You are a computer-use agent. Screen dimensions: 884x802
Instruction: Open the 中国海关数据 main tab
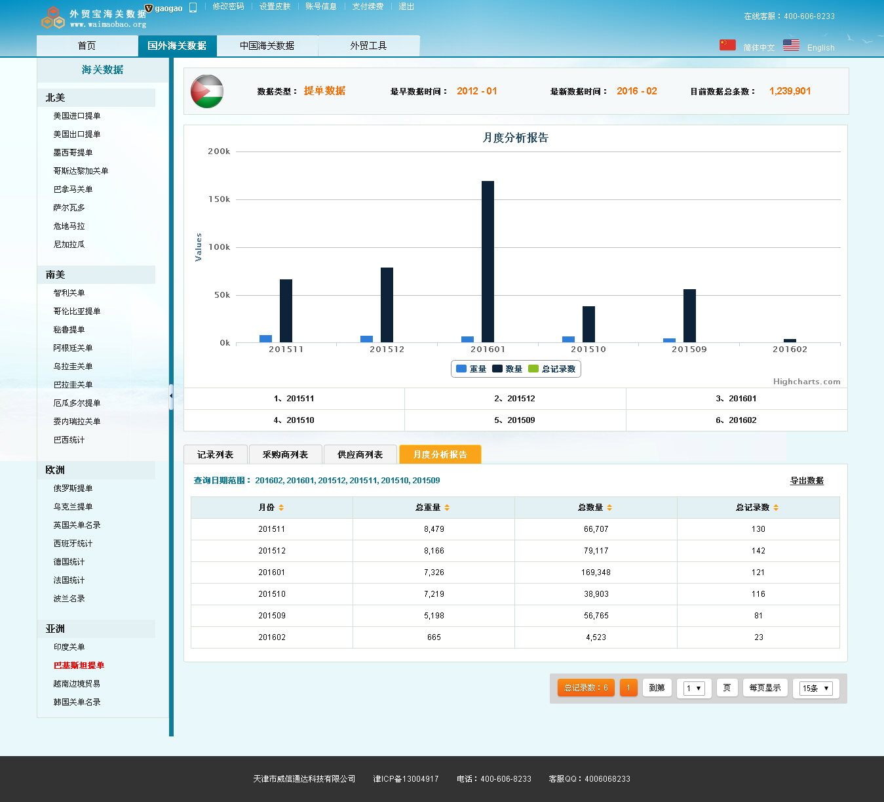coord(267,46)
